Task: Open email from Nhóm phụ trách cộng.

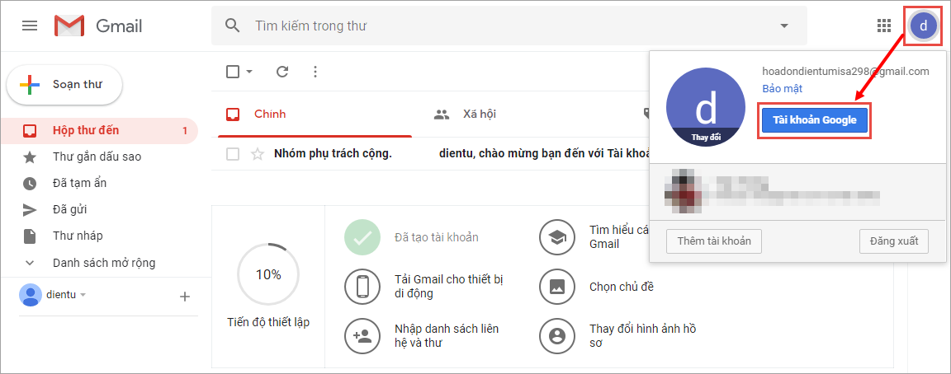Action: 333,154
